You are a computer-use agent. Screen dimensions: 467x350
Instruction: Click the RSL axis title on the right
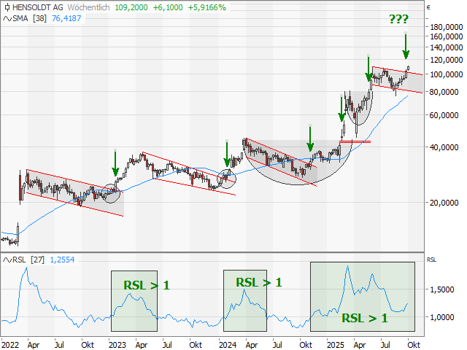point(431,260)
